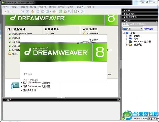Click the CSS样式表 folder icon
The width and height of the screenshot is (159, 122).
pyautogui.click(x=85, y=34)
